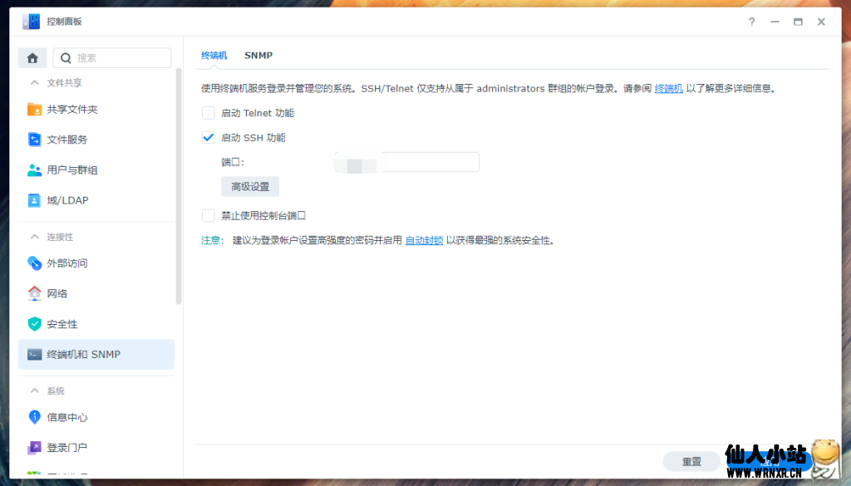Select the 安全性 sidebar label
The width and height of the screenshot is (851, 486).
tap(61, 324)
